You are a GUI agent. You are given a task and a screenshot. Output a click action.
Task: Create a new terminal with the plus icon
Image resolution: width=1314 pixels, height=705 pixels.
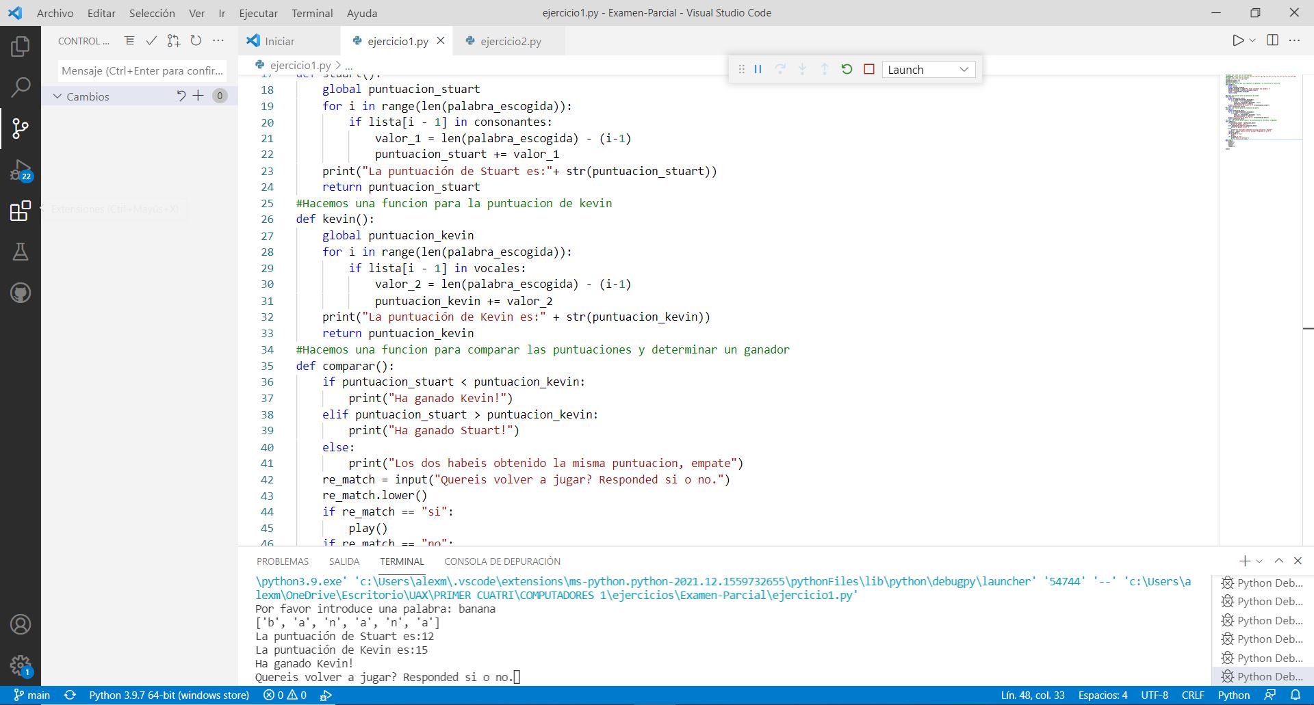[x=1244, y=561]
